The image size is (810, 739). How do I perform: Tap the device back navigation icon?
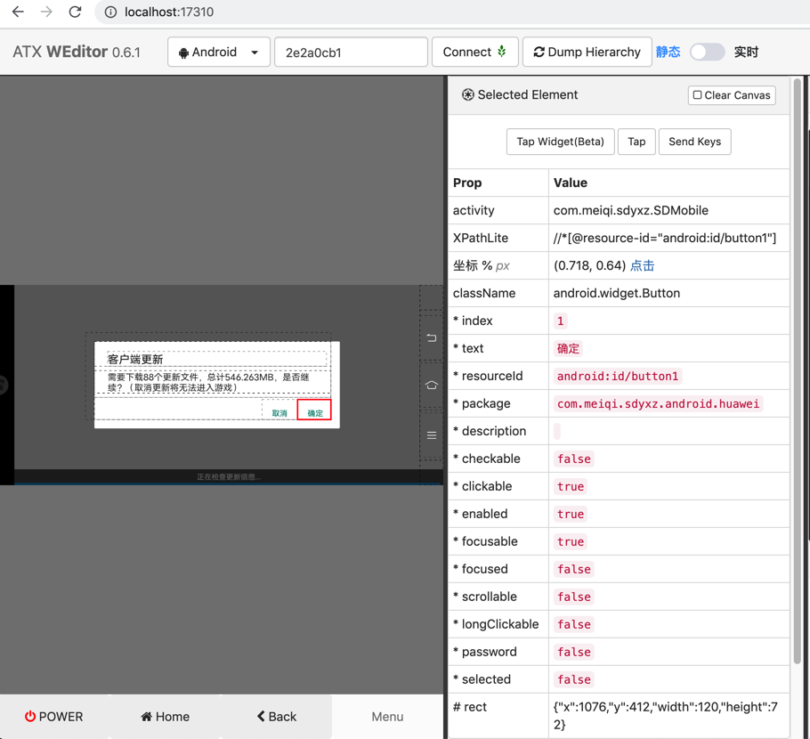tap(432, 338)
